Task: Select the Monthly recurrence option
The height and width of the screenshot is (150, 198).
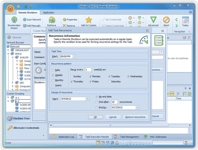Action: click(x=58, y=80)
